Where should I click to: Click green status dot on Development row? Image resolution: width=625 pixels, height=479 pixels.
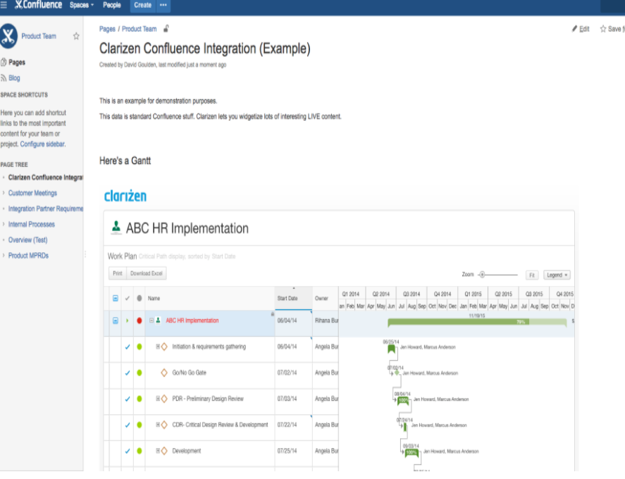tap(139, 451)
